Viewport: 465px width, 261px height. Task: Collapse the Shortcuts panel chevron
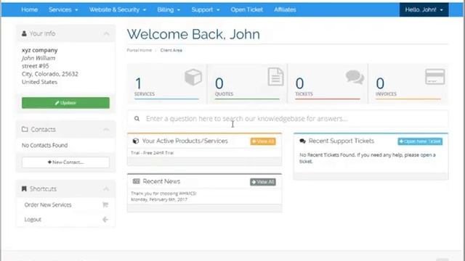(106, 189)
